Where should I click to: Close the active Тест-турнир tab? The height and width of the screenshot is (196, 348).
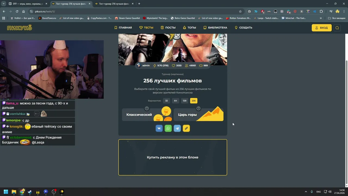(x=89, y=4)
